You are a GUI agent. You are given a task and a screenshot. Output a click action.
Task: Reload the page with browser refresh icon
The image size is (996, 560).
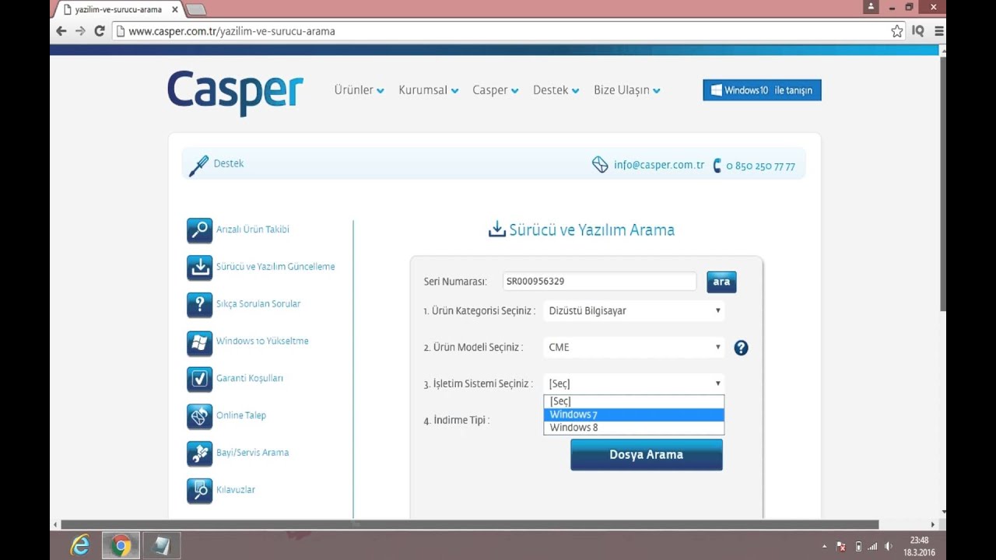coord(100,31)
